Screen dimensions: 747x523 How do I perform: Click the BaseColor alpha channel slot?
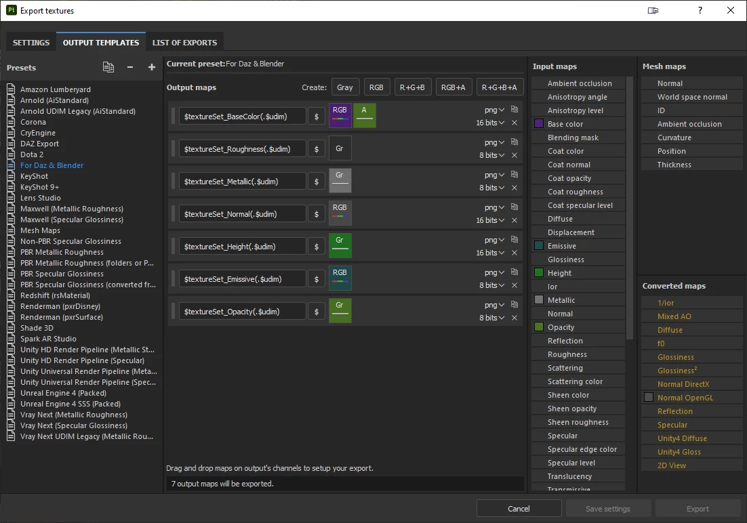point(365,115)
